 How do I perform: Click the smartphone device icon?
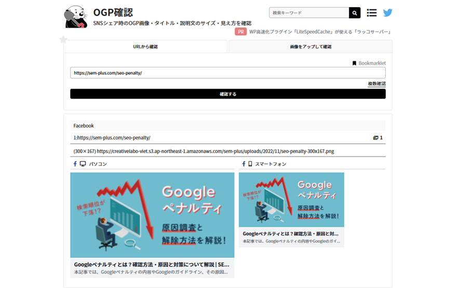point(250,164)
